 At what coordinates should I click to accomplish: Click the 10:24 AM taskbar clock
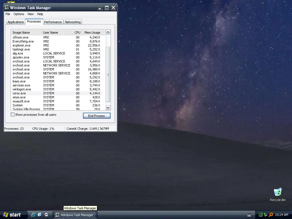281,215
